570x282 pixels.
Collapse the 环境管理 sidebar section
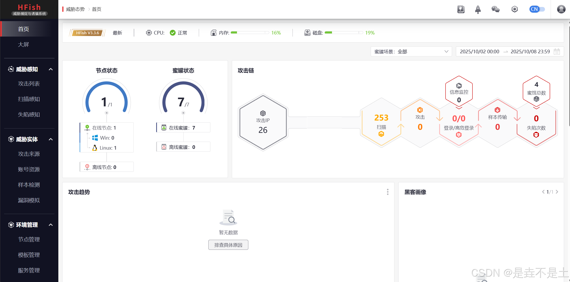pyautogui.click(x=51, y=225)
